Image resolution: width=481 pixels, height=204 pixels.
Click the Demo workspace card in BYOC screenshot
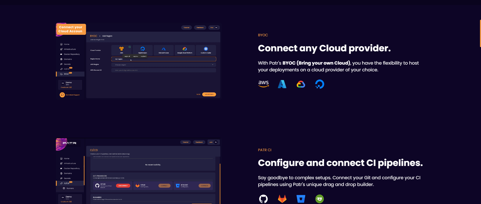tap(70, 85)
